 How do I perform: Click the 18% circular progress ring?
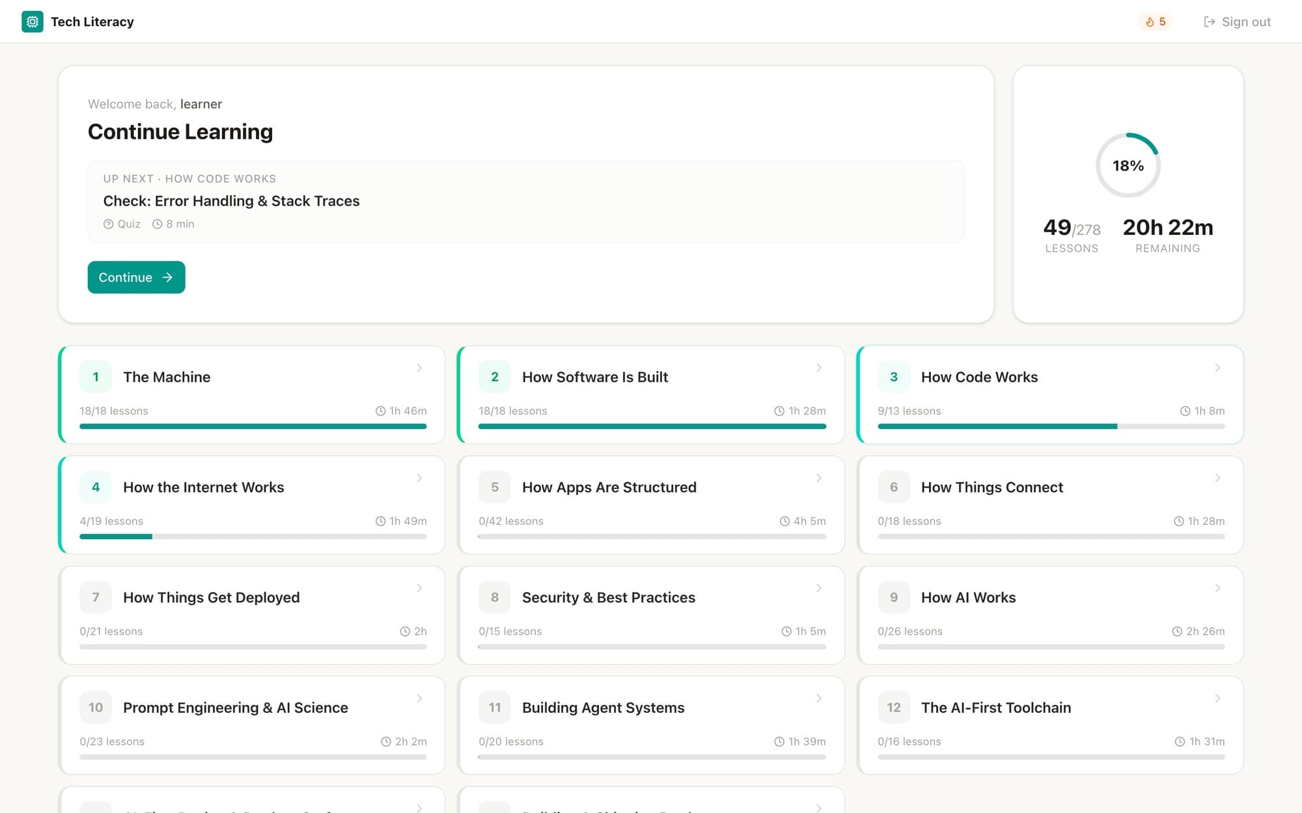pos(1128,165)
